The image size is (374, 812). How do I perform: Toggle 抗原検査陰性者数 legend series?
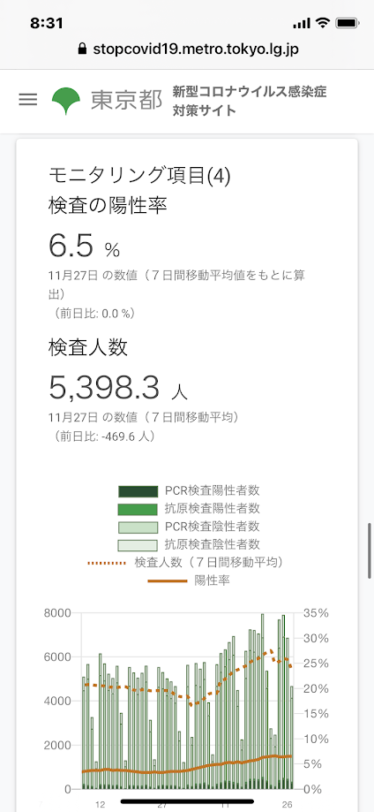click(189, 544)
